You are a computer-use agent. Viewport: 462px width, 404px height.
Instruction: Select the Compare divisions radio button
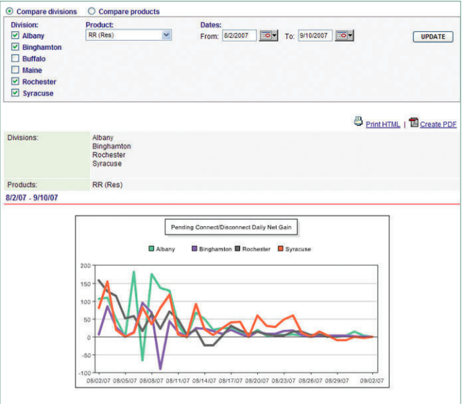[x=10, y=12]
